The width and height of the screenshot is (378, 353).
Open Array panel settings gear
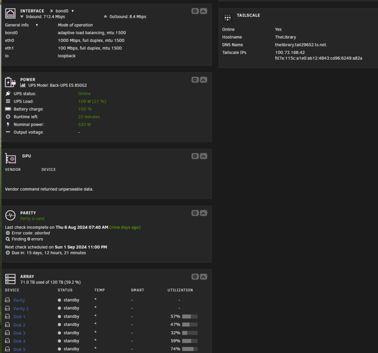195,276
